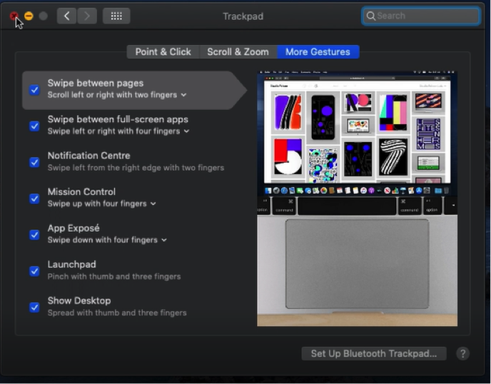This screenshot has height=384, width=491.
Task: Click the magnifying glass search icon
Action: [370, 16]
